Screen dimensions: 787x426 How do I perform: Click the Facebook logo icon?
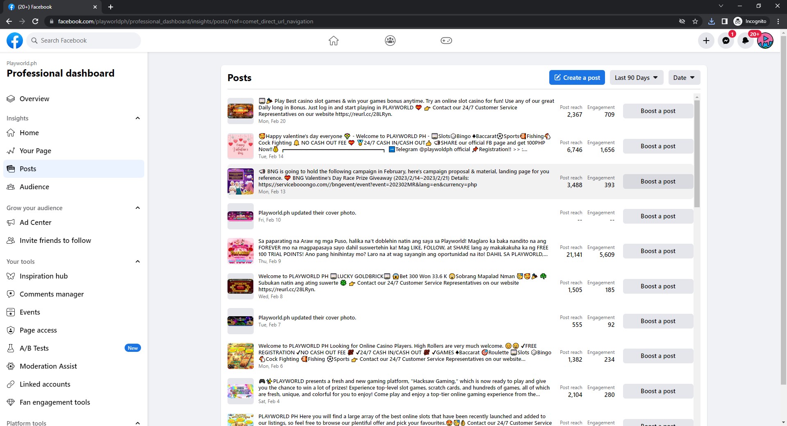coord(15,41)
